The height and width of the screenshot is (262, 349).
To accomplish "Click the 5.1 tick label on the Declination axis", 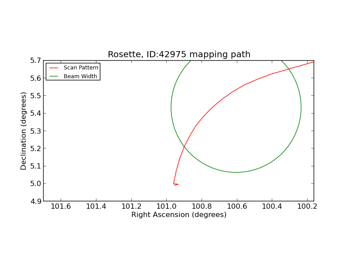I will (36, 166).
